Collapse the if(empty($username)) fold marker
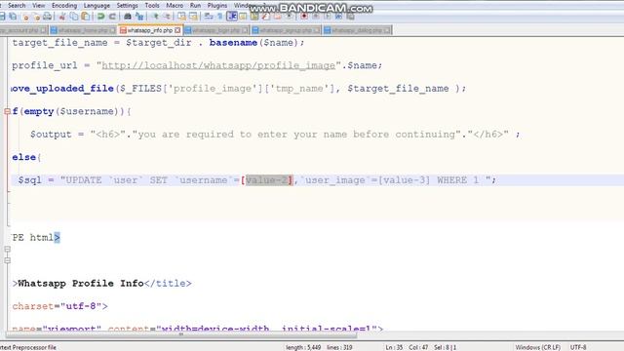The width and height of the screenshot is (624, 351). click(x=7, y=111)
